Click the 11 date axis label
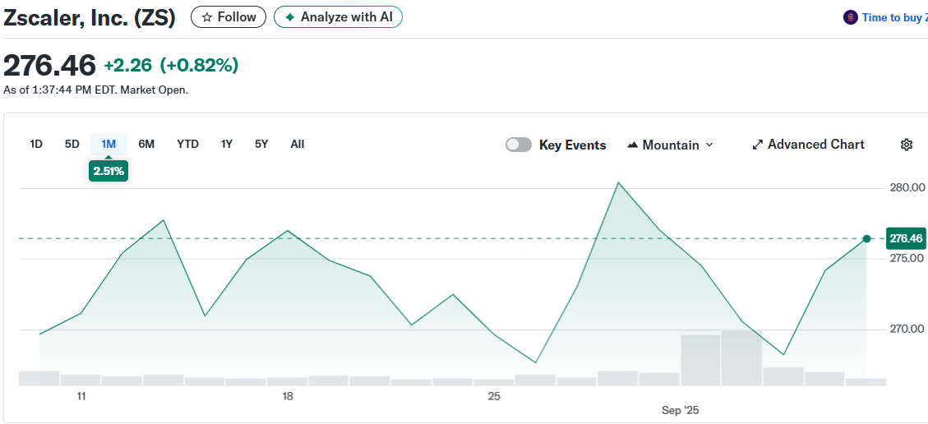Viewport: 928px width, 424px height. (81, 396)
